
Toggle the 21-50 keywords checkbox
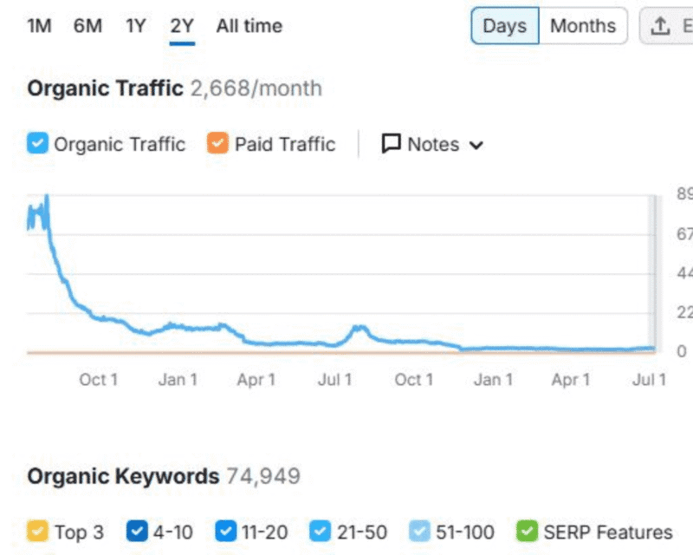pos(320,531)
